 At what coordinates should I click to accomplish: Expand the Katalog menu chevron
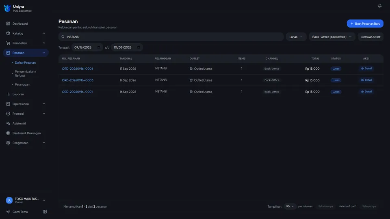pos(44,33)
